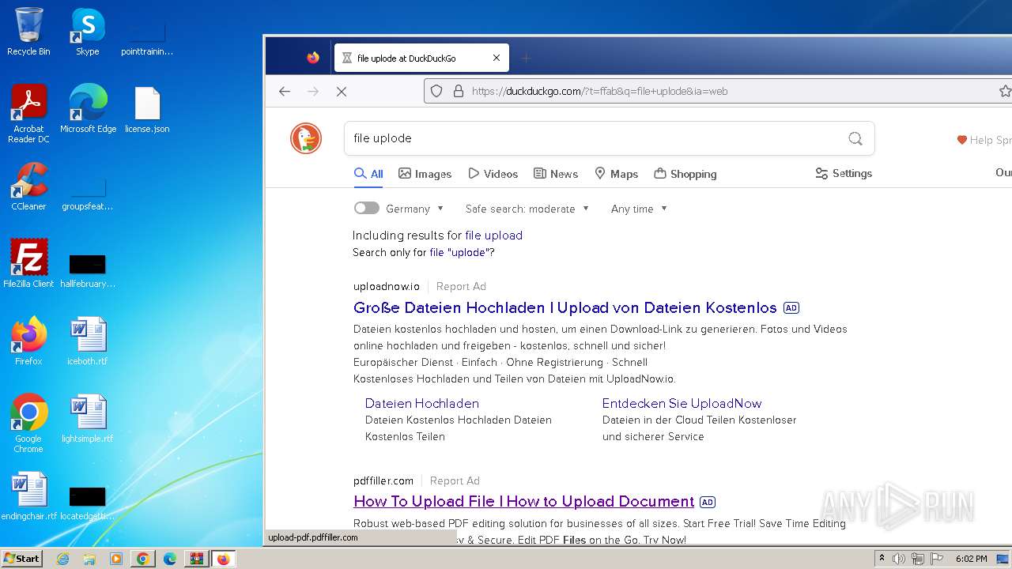Launch Google Chrome desktop shortcut
Image resolution: width=1012 pixels, height=569 pixels.
click(28, 424)
